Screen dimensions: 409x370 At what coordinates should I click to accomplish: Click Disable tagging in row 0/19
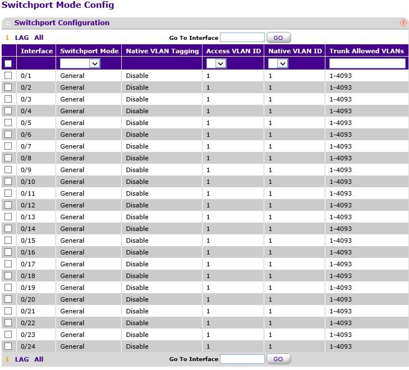point(137,288)
